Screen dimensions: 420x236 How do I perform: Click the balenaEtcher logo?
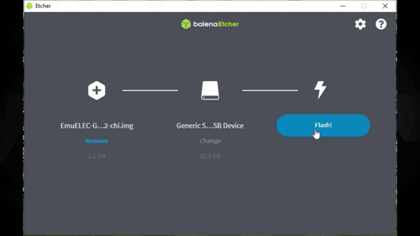[210, 24]
